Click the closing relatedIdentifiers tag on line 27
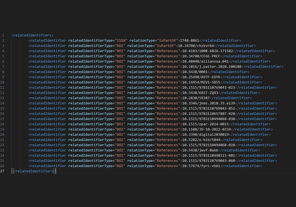This screenshot has height=207, width=296. coord(34,171)
